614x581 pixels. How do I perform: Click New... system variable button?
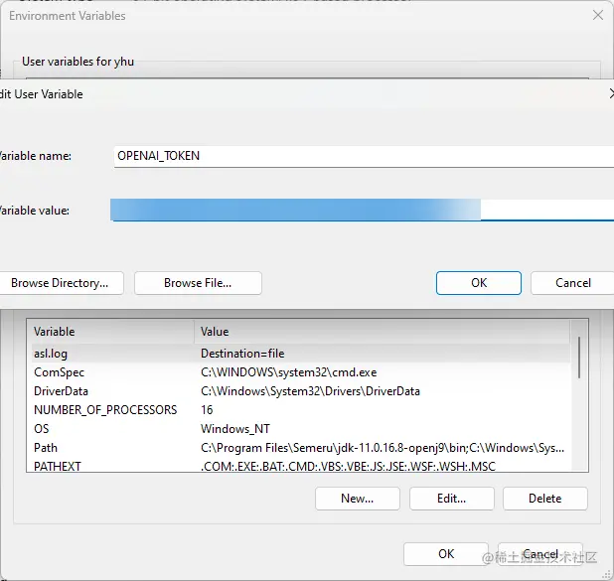pyautogui.click(x=357, y=499)
